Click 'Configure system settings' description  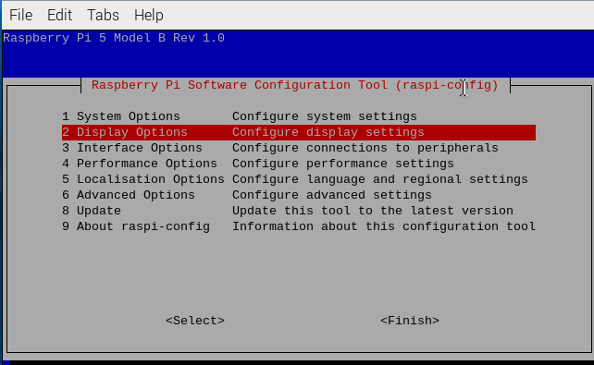point(325,116)
